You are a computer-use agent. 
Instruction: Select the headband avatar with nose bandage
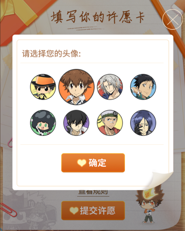click(110, 123)
